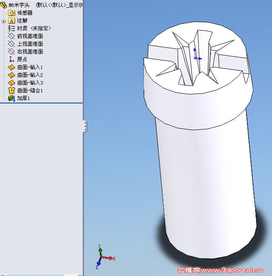Collapse the feature tree panel handle
The width and height of the screenshot is (272, 276).
pyautogui.click(x=85, y=126)
